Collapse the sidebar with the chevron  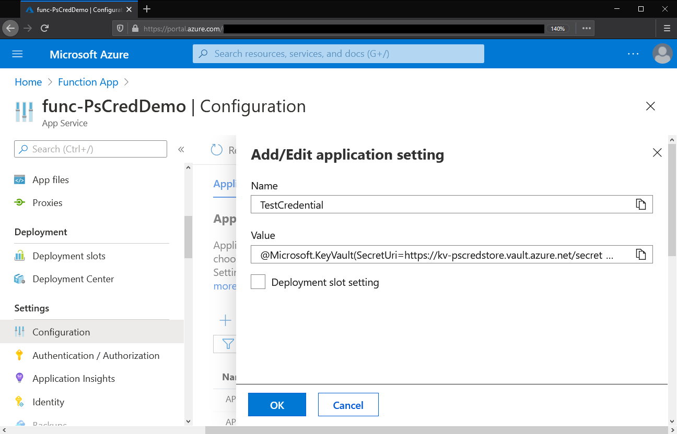[181, 149]
